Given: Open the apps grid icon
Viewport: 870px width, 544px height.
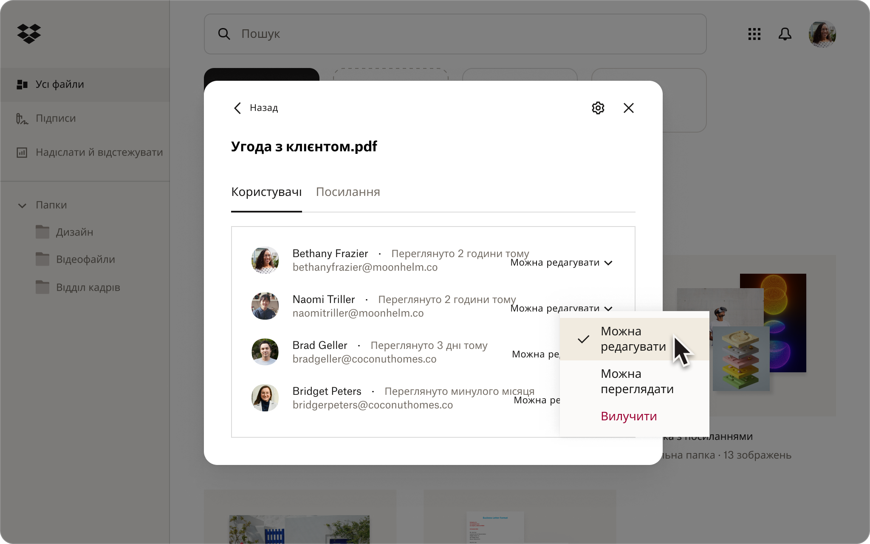Looking at the screenshot, I should click(x=755, y=34).
